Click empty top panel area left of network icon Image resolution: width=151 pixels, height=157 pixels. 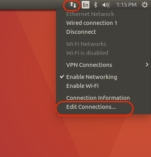coord(32,5)
